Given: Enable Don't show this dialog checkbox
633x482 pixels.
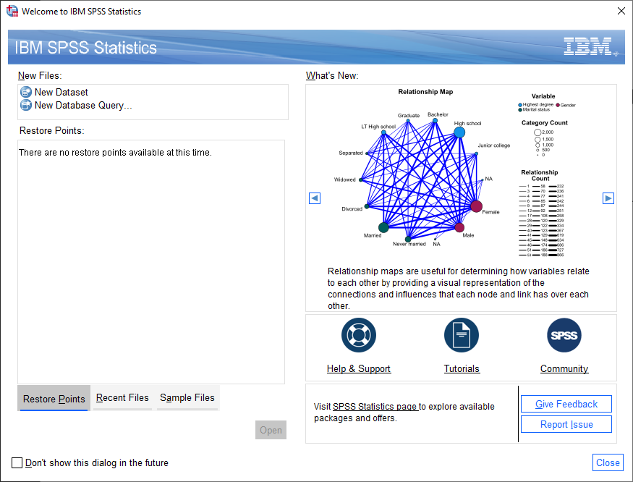Looking at the screenshot, I should tap(17, 462).
